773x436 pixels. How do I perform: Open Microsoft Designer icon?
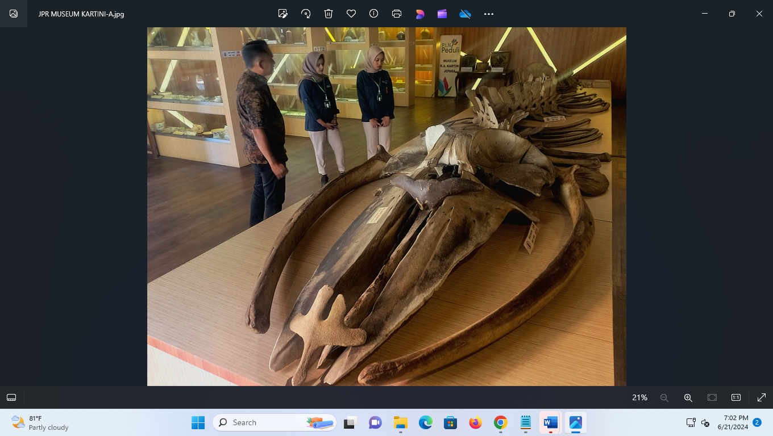[x=420, y=14]
